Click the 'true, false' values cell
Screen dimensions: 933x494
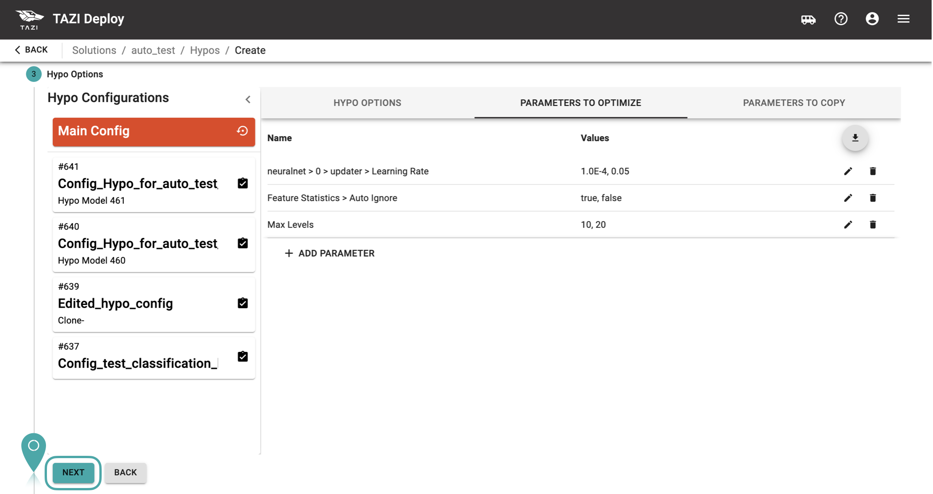[x=601, y=198]
